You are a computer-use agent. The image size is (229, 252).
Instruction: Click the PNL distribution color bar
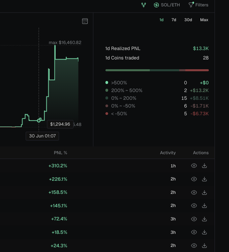[x=157, y=70]
